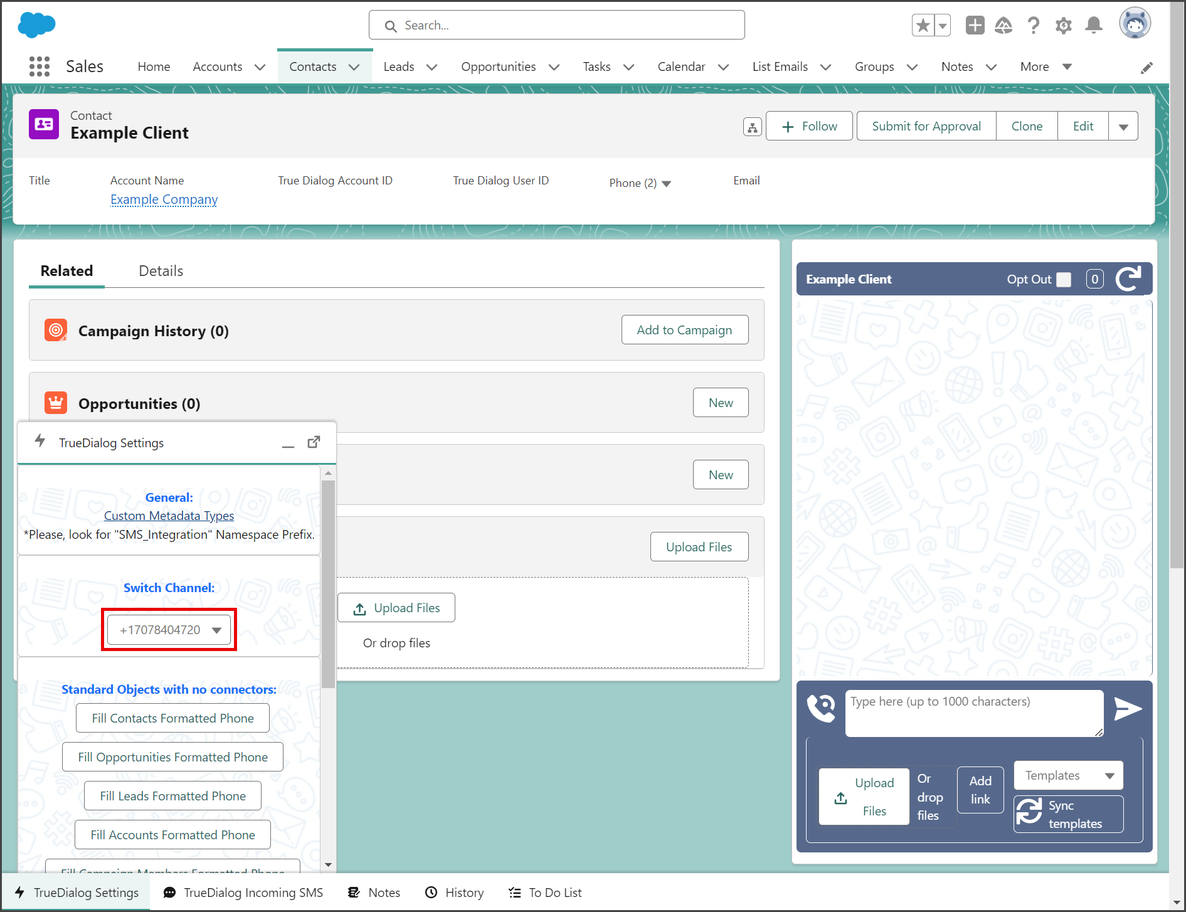
Task: Refresh the Example Client chat panel
Action: point(1129,279)
